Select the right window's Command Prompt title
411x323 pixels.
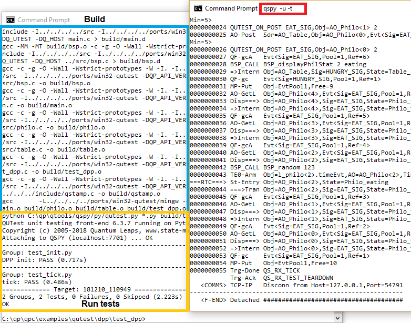pyautogui.click(x=231, y=8)
